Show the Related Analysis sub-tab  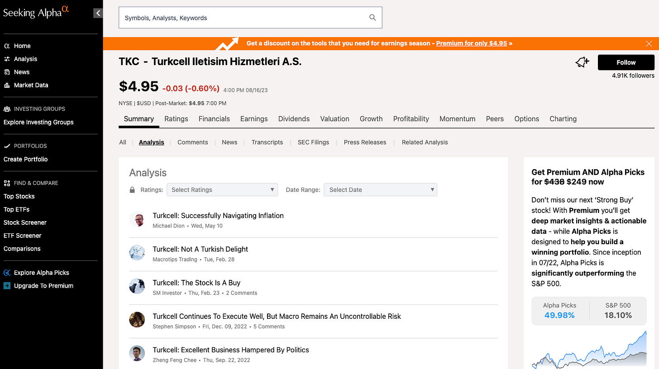(425, 142)
